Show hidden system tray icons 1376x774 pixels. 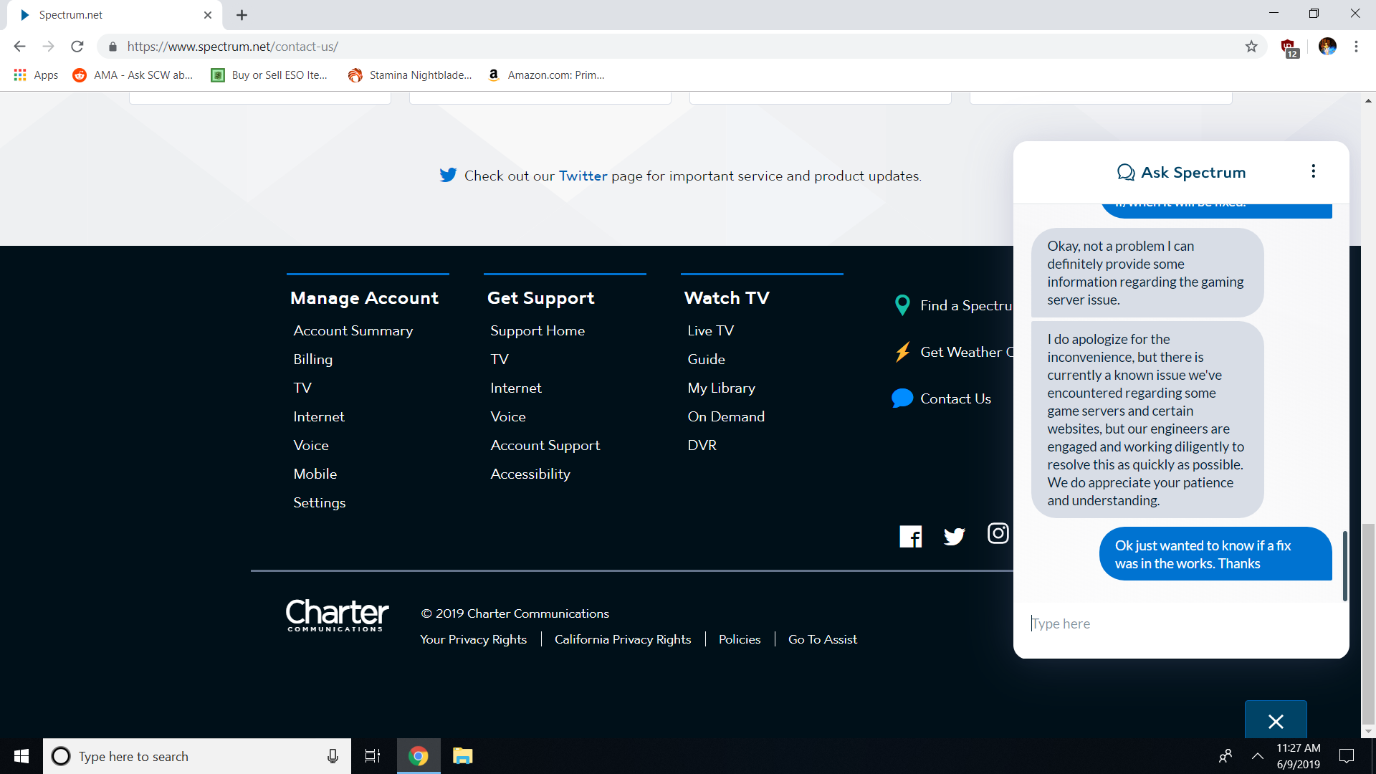[x=1258, y=756]
